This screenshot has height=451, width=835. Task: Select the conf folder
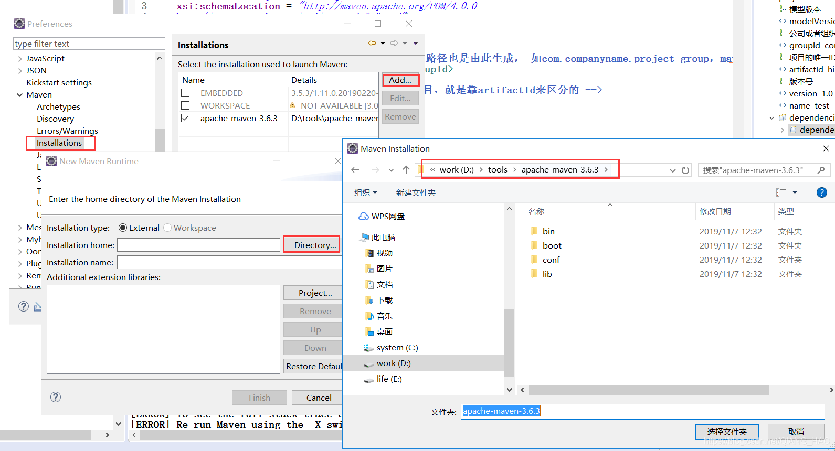[x=545, y=260]
